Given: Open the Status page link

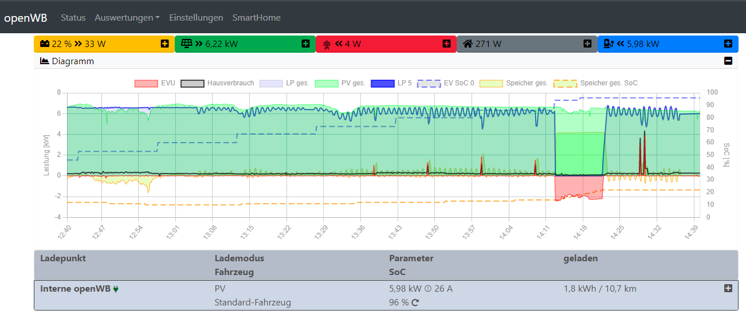Looking at the screenshot, I should [x=73, y=18].
